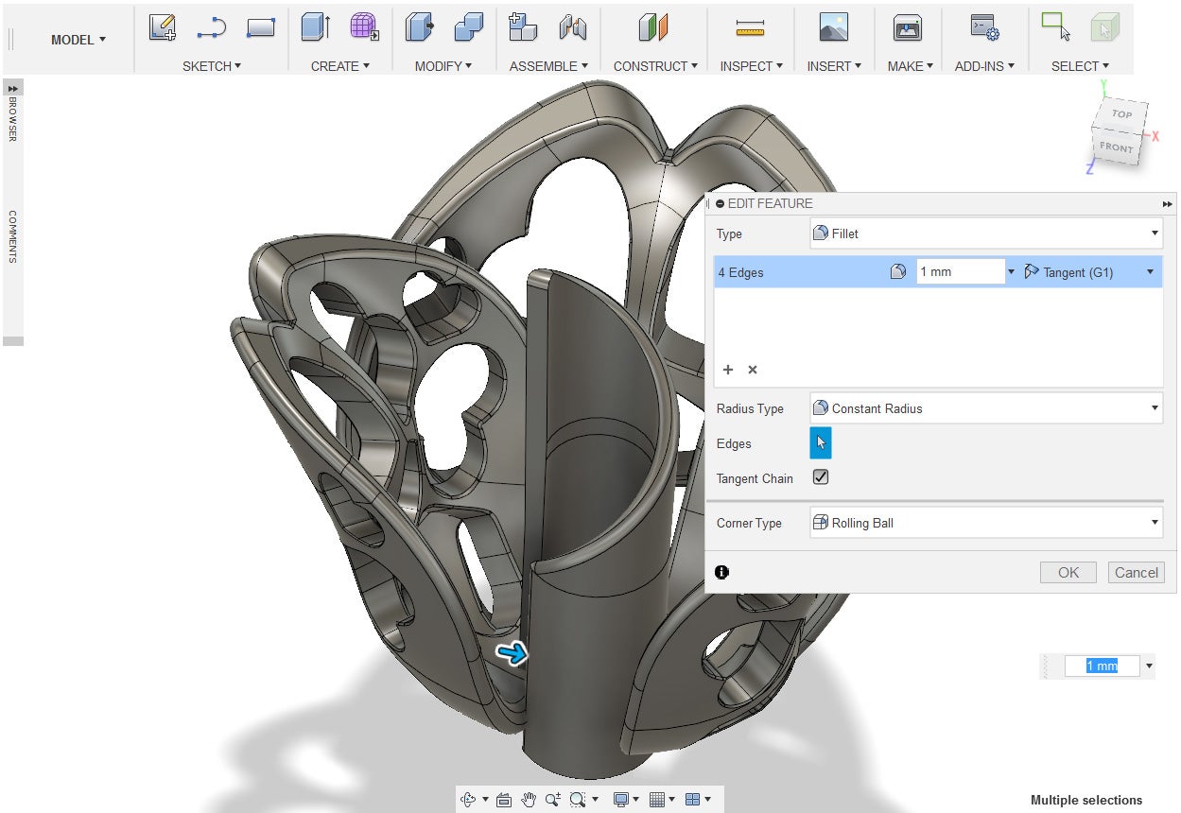Screen dimensions: 1181x813
Task: Open the Radius Type dropdown
Action: pyautogui.click(x=986, y=408)
